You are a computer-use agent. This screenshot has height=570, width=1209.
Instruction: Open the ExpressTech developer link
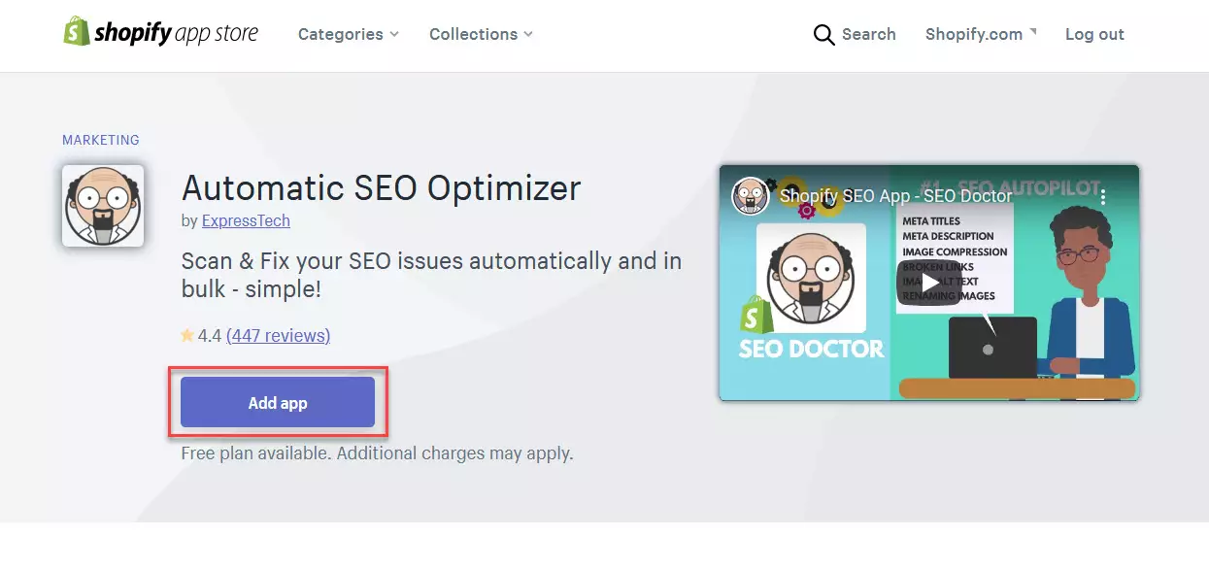246,220
